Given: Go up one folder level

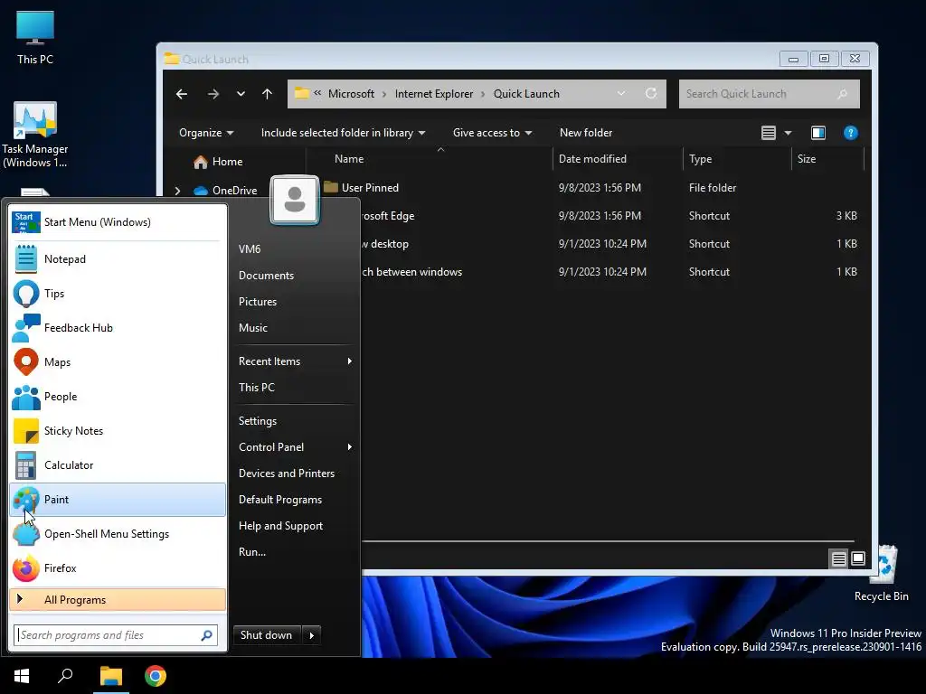Looking at the screenshot, I should point(267,94).
